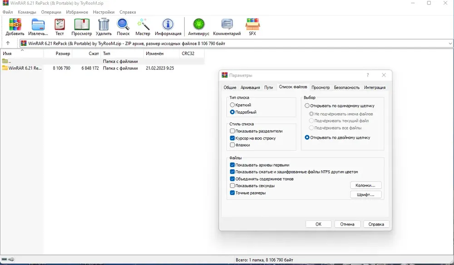Confirm settings with OK button
454x265 pixels.
coord(319,224)
